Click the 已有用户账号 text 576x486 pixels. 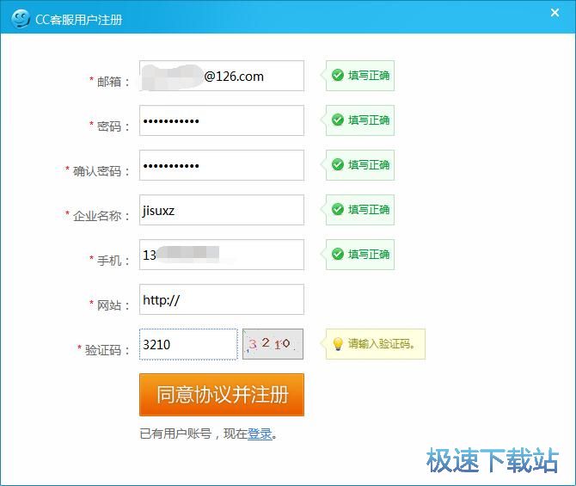coord(175,434)
